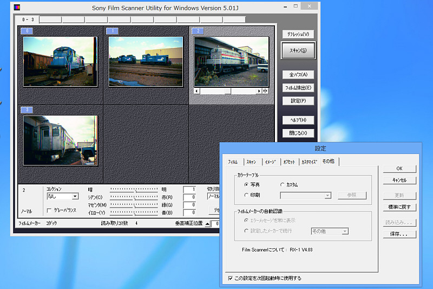Screen dimensions: 433x289
Task: Switch to the フィルム tab in settings
Action: (233, 162)
